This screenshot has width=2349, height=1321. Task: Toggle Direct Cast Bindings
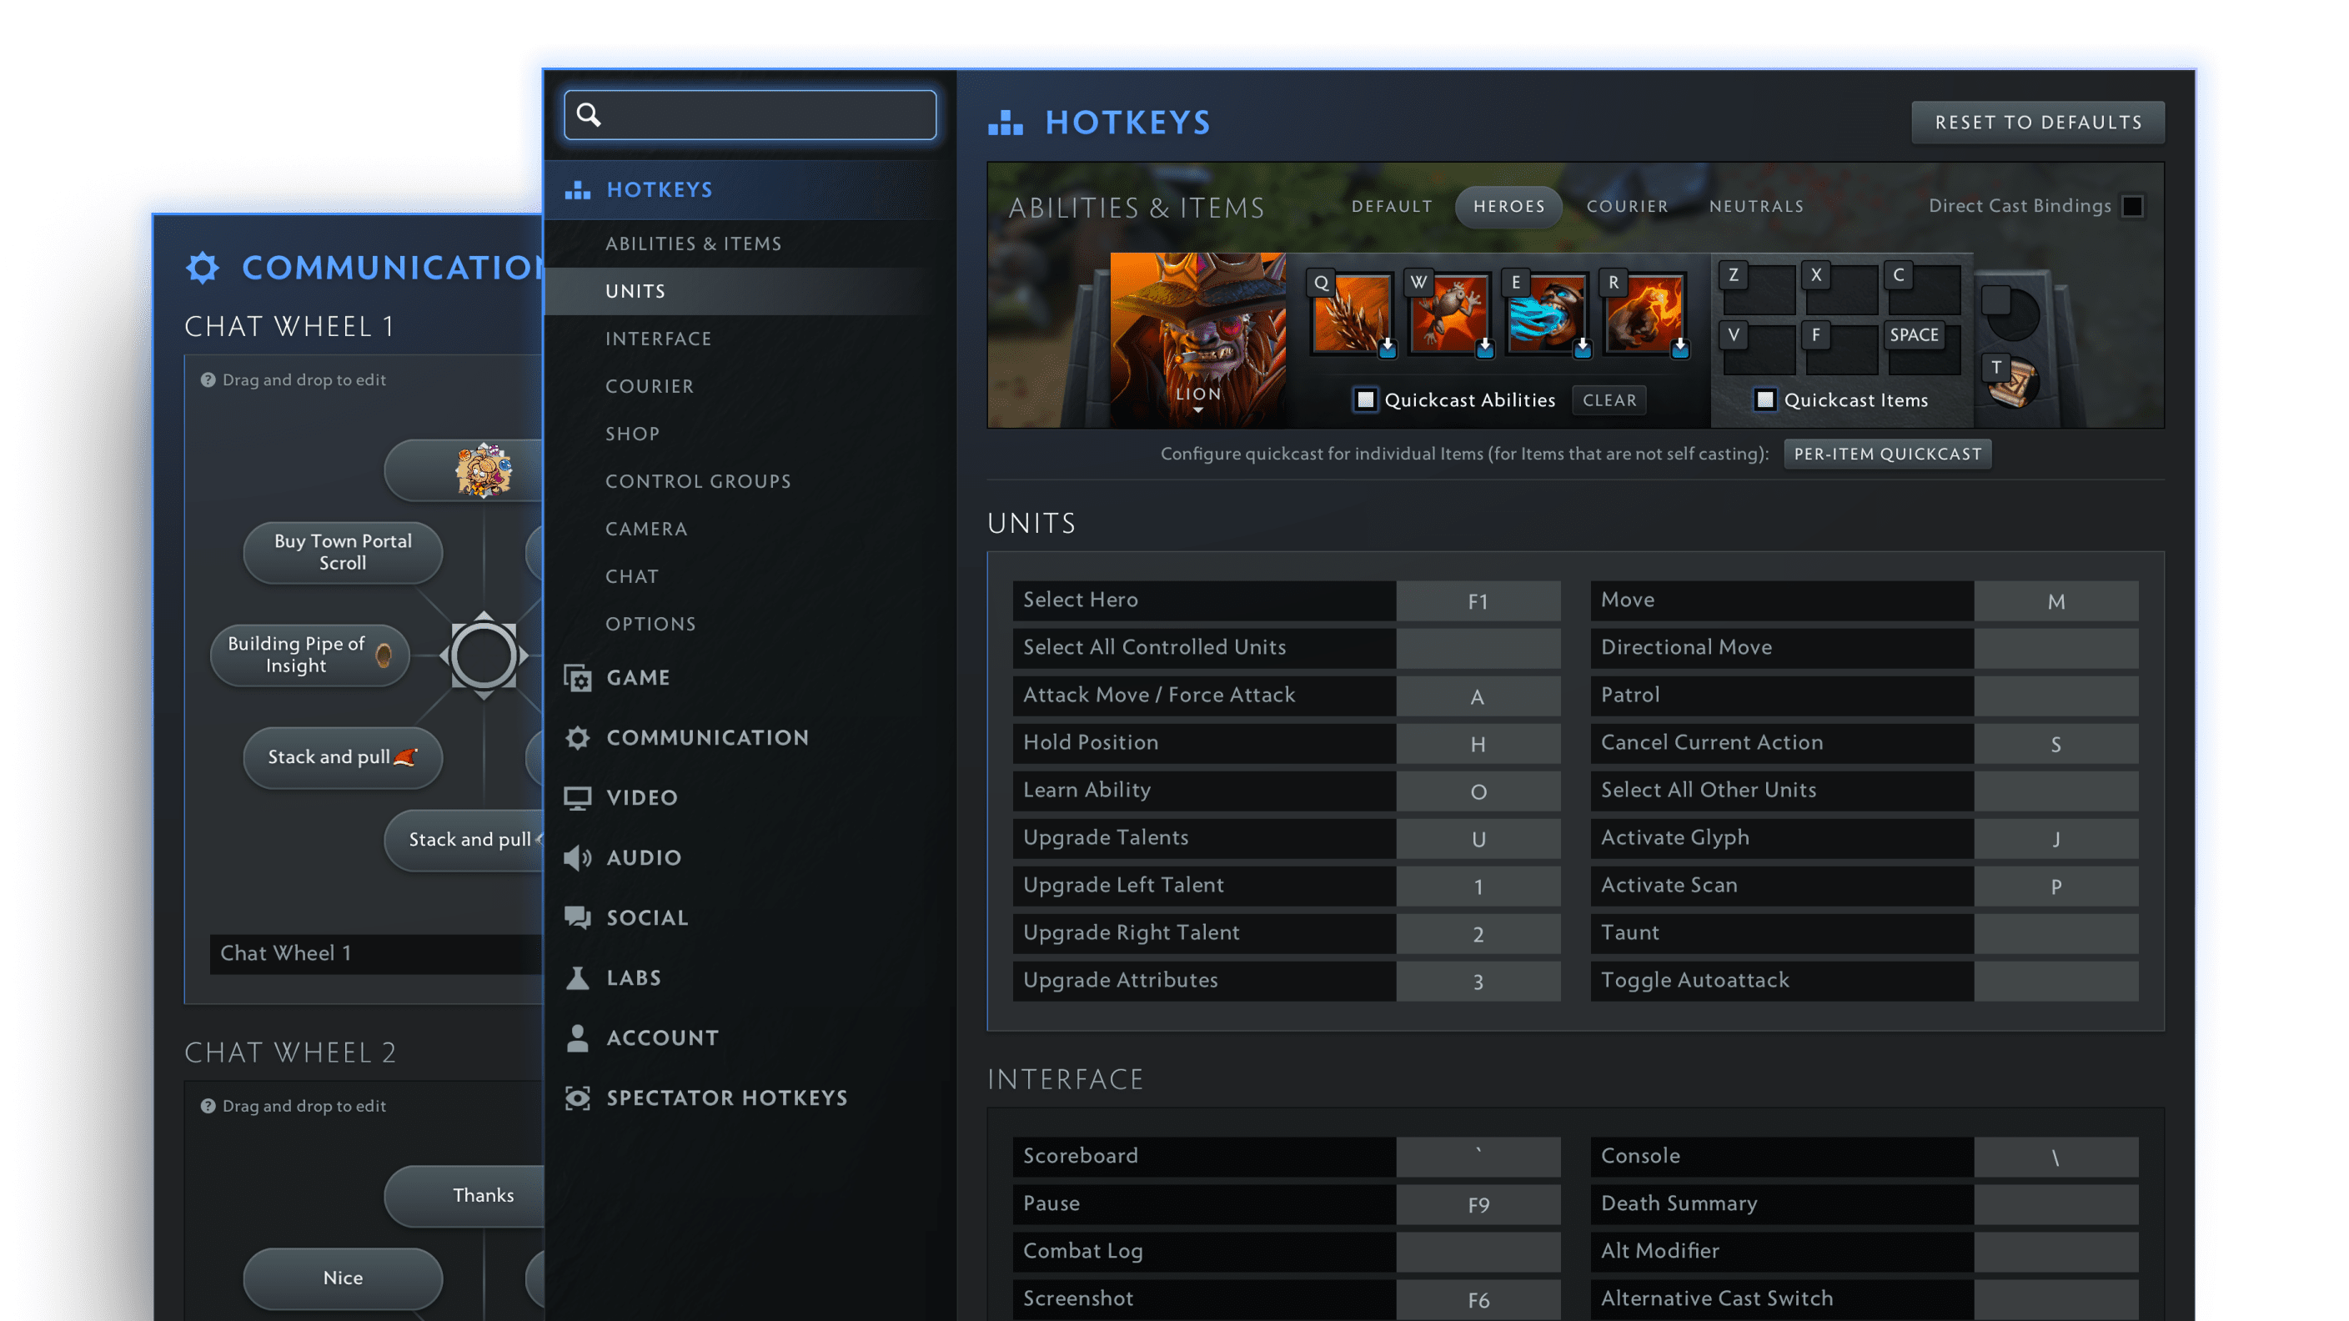pos(2134,206)
